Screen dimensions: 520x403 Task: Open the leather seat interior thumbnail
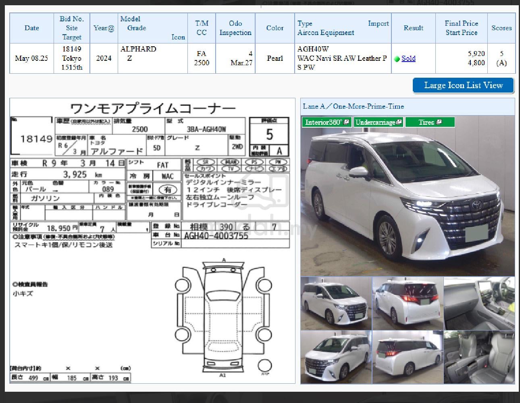[479, 357]
